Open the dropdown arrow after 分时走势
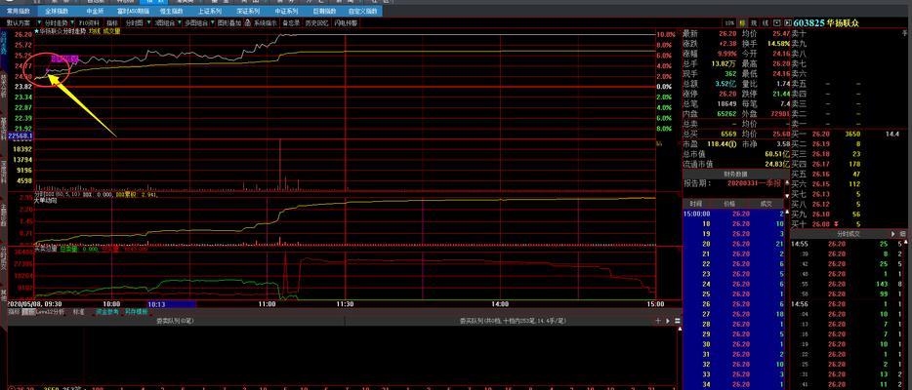 (72, 23)
